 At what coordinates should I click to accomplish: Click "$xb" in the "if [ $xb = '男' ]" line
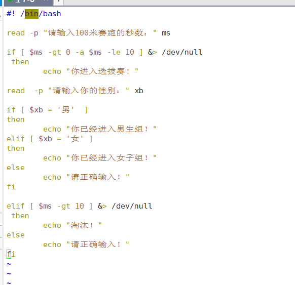click(36, 110)
